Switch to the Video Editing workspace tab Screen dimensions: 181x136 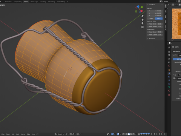61,2
